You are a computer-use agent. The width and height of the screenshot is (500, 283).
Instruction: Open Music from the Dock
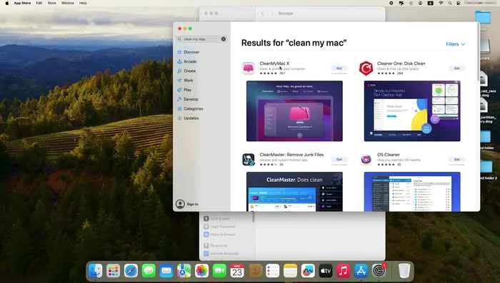pyautogui.click(x=343, y=271)
